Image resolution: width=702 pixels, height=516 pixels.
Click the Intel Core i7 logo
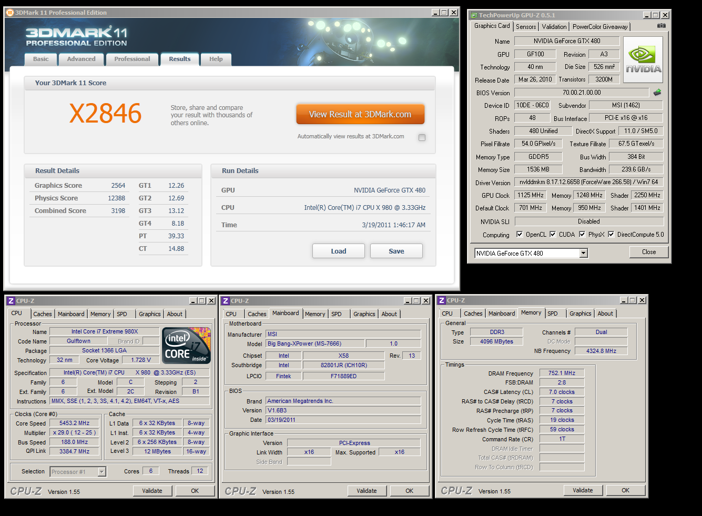click(187, 346)
